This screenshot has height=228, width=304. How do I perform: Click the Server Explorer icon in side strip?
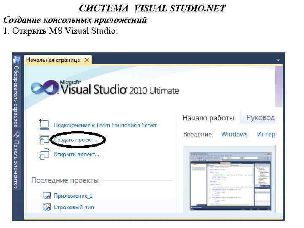tap(16, 60)
